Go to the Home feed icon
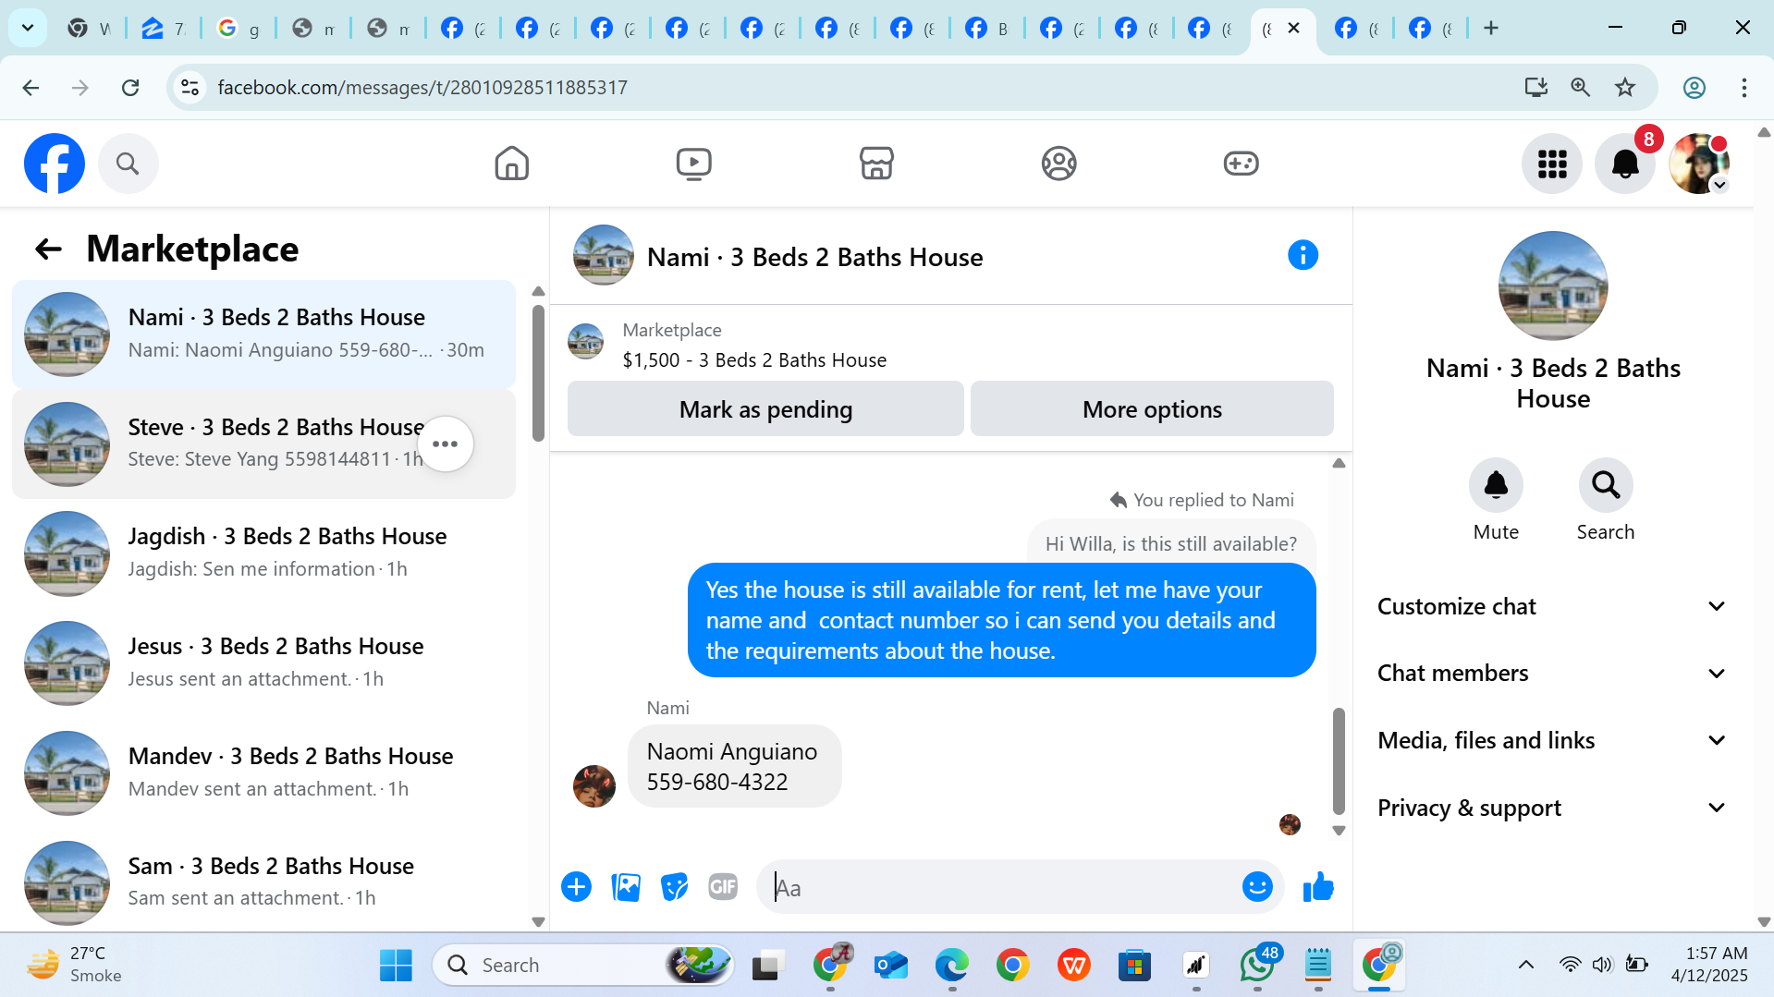This screenshot has height=997, width=1774. pos(511,164)
